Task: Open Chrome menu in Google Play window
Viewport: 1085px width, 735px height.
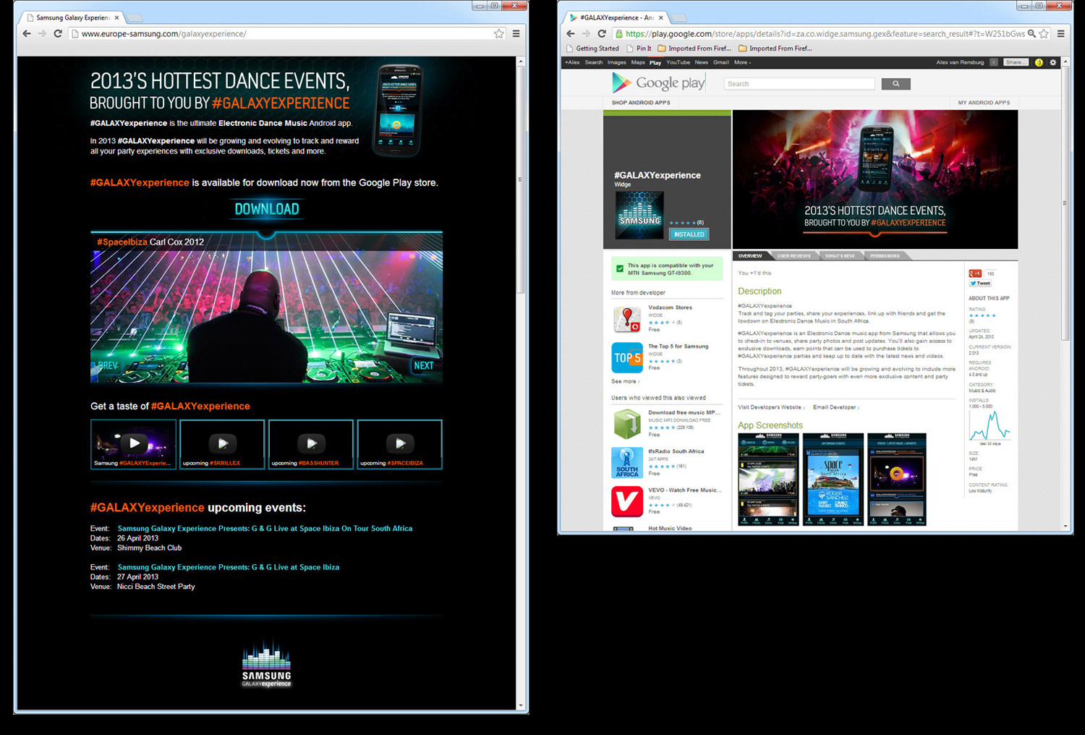Action: [x=1061, y=33]
